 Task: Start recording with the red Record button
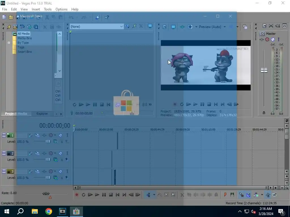coord(77,195)
